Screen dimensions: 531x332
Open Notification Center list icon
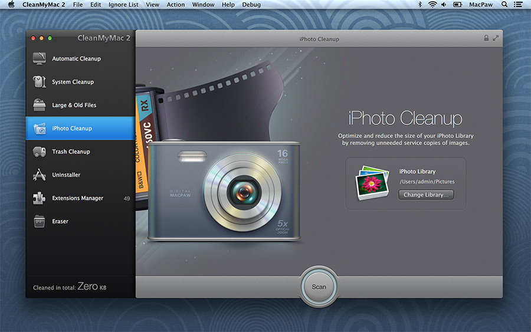pyautogui.click(x=518, y=4)
